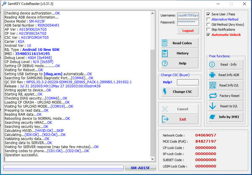This screenshot has width=252, height=175.
Task: Click the log scrollbar down arrow
Action: pos(153,159)
